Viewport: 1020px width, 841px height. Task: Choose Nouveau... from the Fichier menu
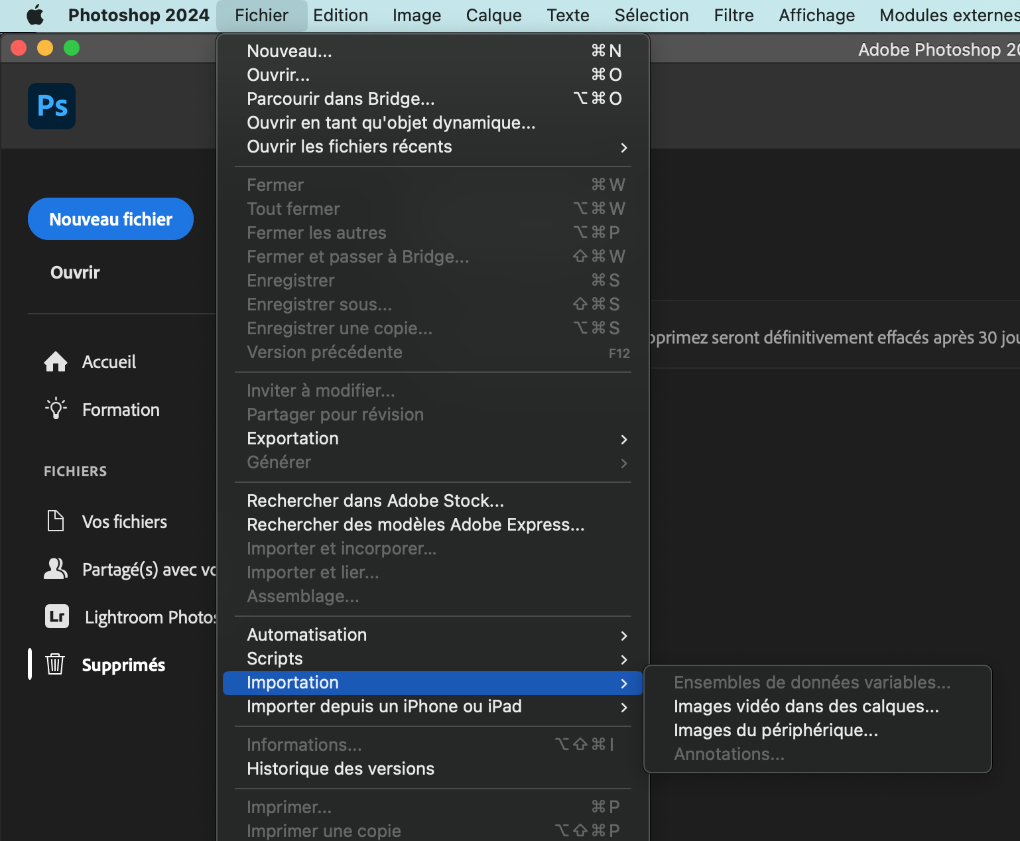(433, 51)
